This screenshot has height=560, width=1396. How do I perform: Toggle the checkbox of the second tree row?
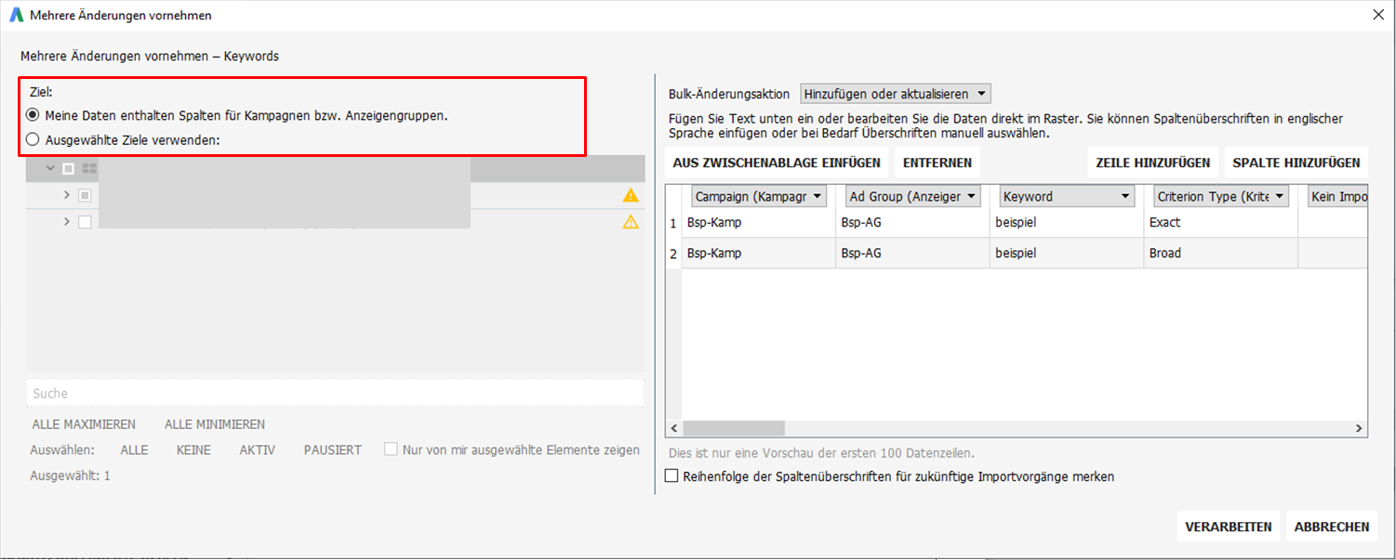pyautogui.click(x=85, y=222)
